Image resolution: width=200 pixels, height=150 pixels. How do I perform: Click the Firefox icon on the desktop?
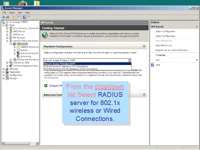click(23, 3)
